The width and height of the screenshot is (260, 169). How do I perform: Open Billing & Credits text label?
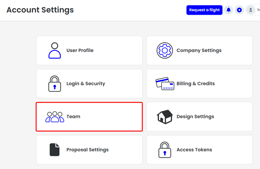(196, 83)
